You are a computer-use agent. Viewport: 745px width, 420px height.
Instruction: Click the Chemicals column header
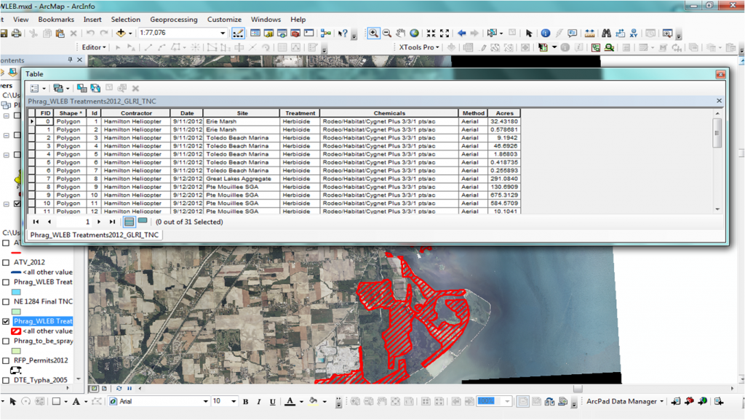(389, 113)
